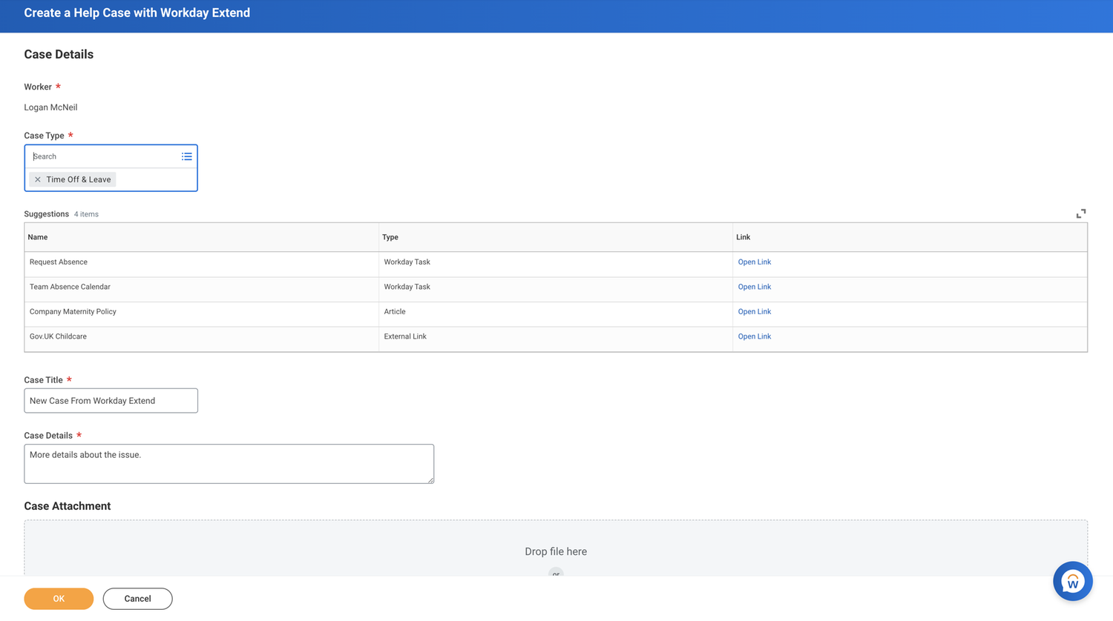Open Link for Team Absence Calendar
The image size is (1113, 621).
tap(754, 287)
